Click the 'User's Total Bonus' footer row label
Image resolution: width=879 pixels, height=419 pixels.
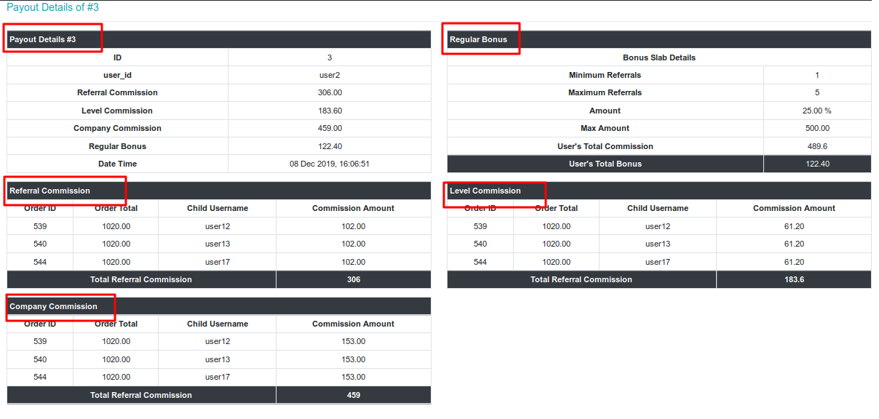(x=605, y=164)
